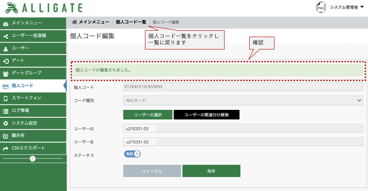
Task: Click the ユーザーの関連付け解除 button
Action: coord(207,115)
